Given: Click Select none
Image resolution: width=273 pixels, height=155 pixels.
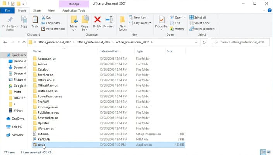Looking at the screenshot, I should pos(199,23).
